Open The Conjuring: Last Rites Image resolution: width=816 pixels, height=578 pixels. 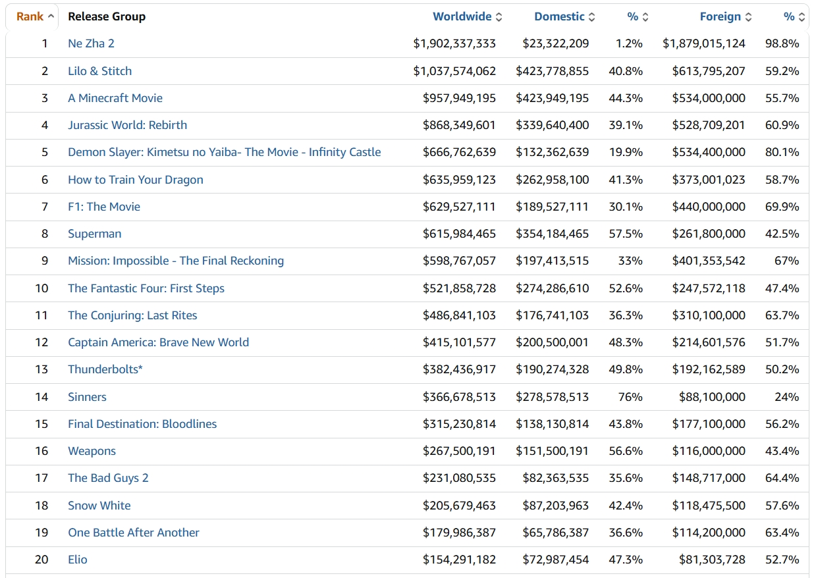click(x=132, y=315)
